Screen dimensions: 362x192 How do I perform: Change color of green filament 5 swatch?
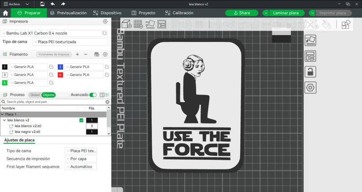click(5, 82)
